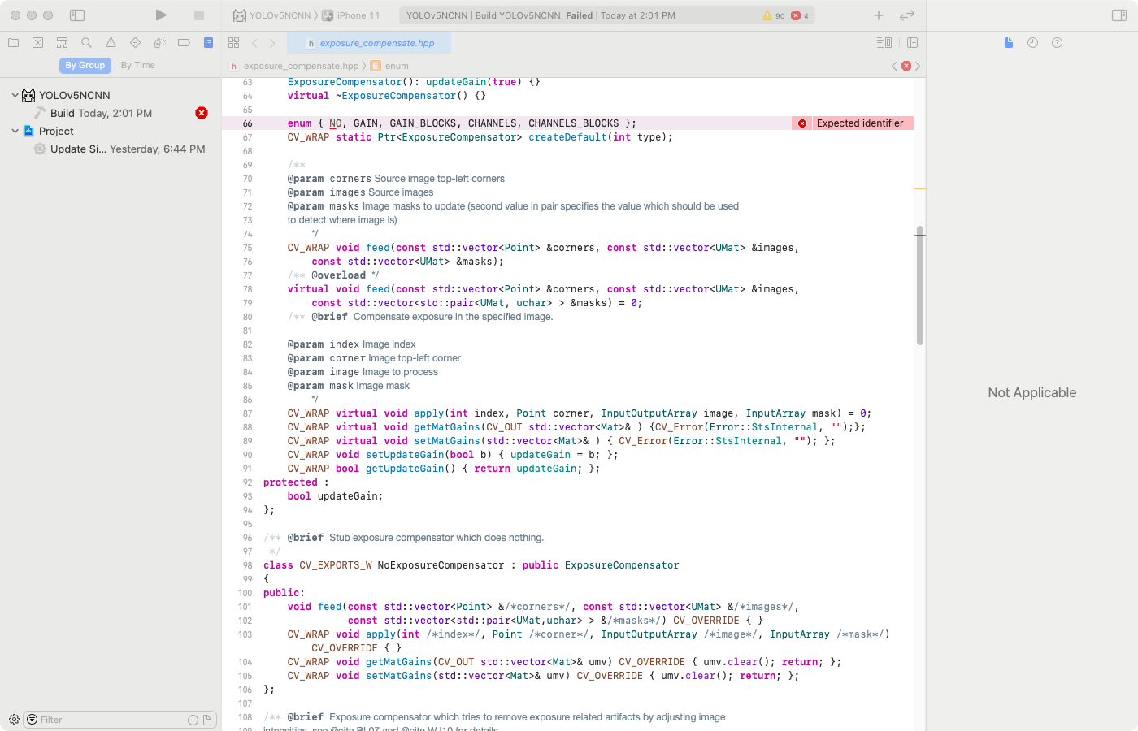Viewport: 1138px width, 731px height.
Task: Show the History inspector
Action: tap(1033, 43)
